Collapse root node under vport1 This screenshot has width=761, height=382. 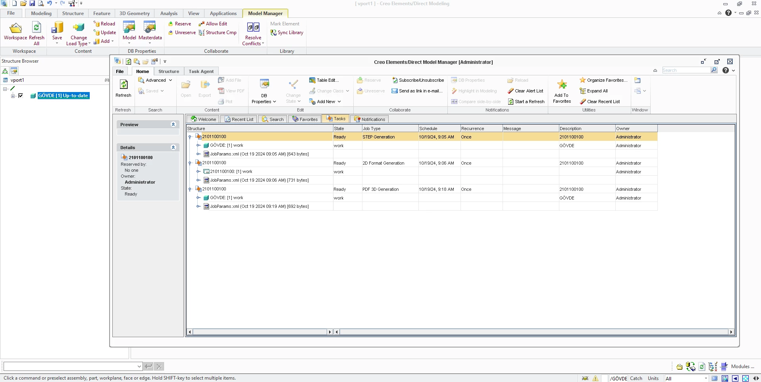coord(5,89)
